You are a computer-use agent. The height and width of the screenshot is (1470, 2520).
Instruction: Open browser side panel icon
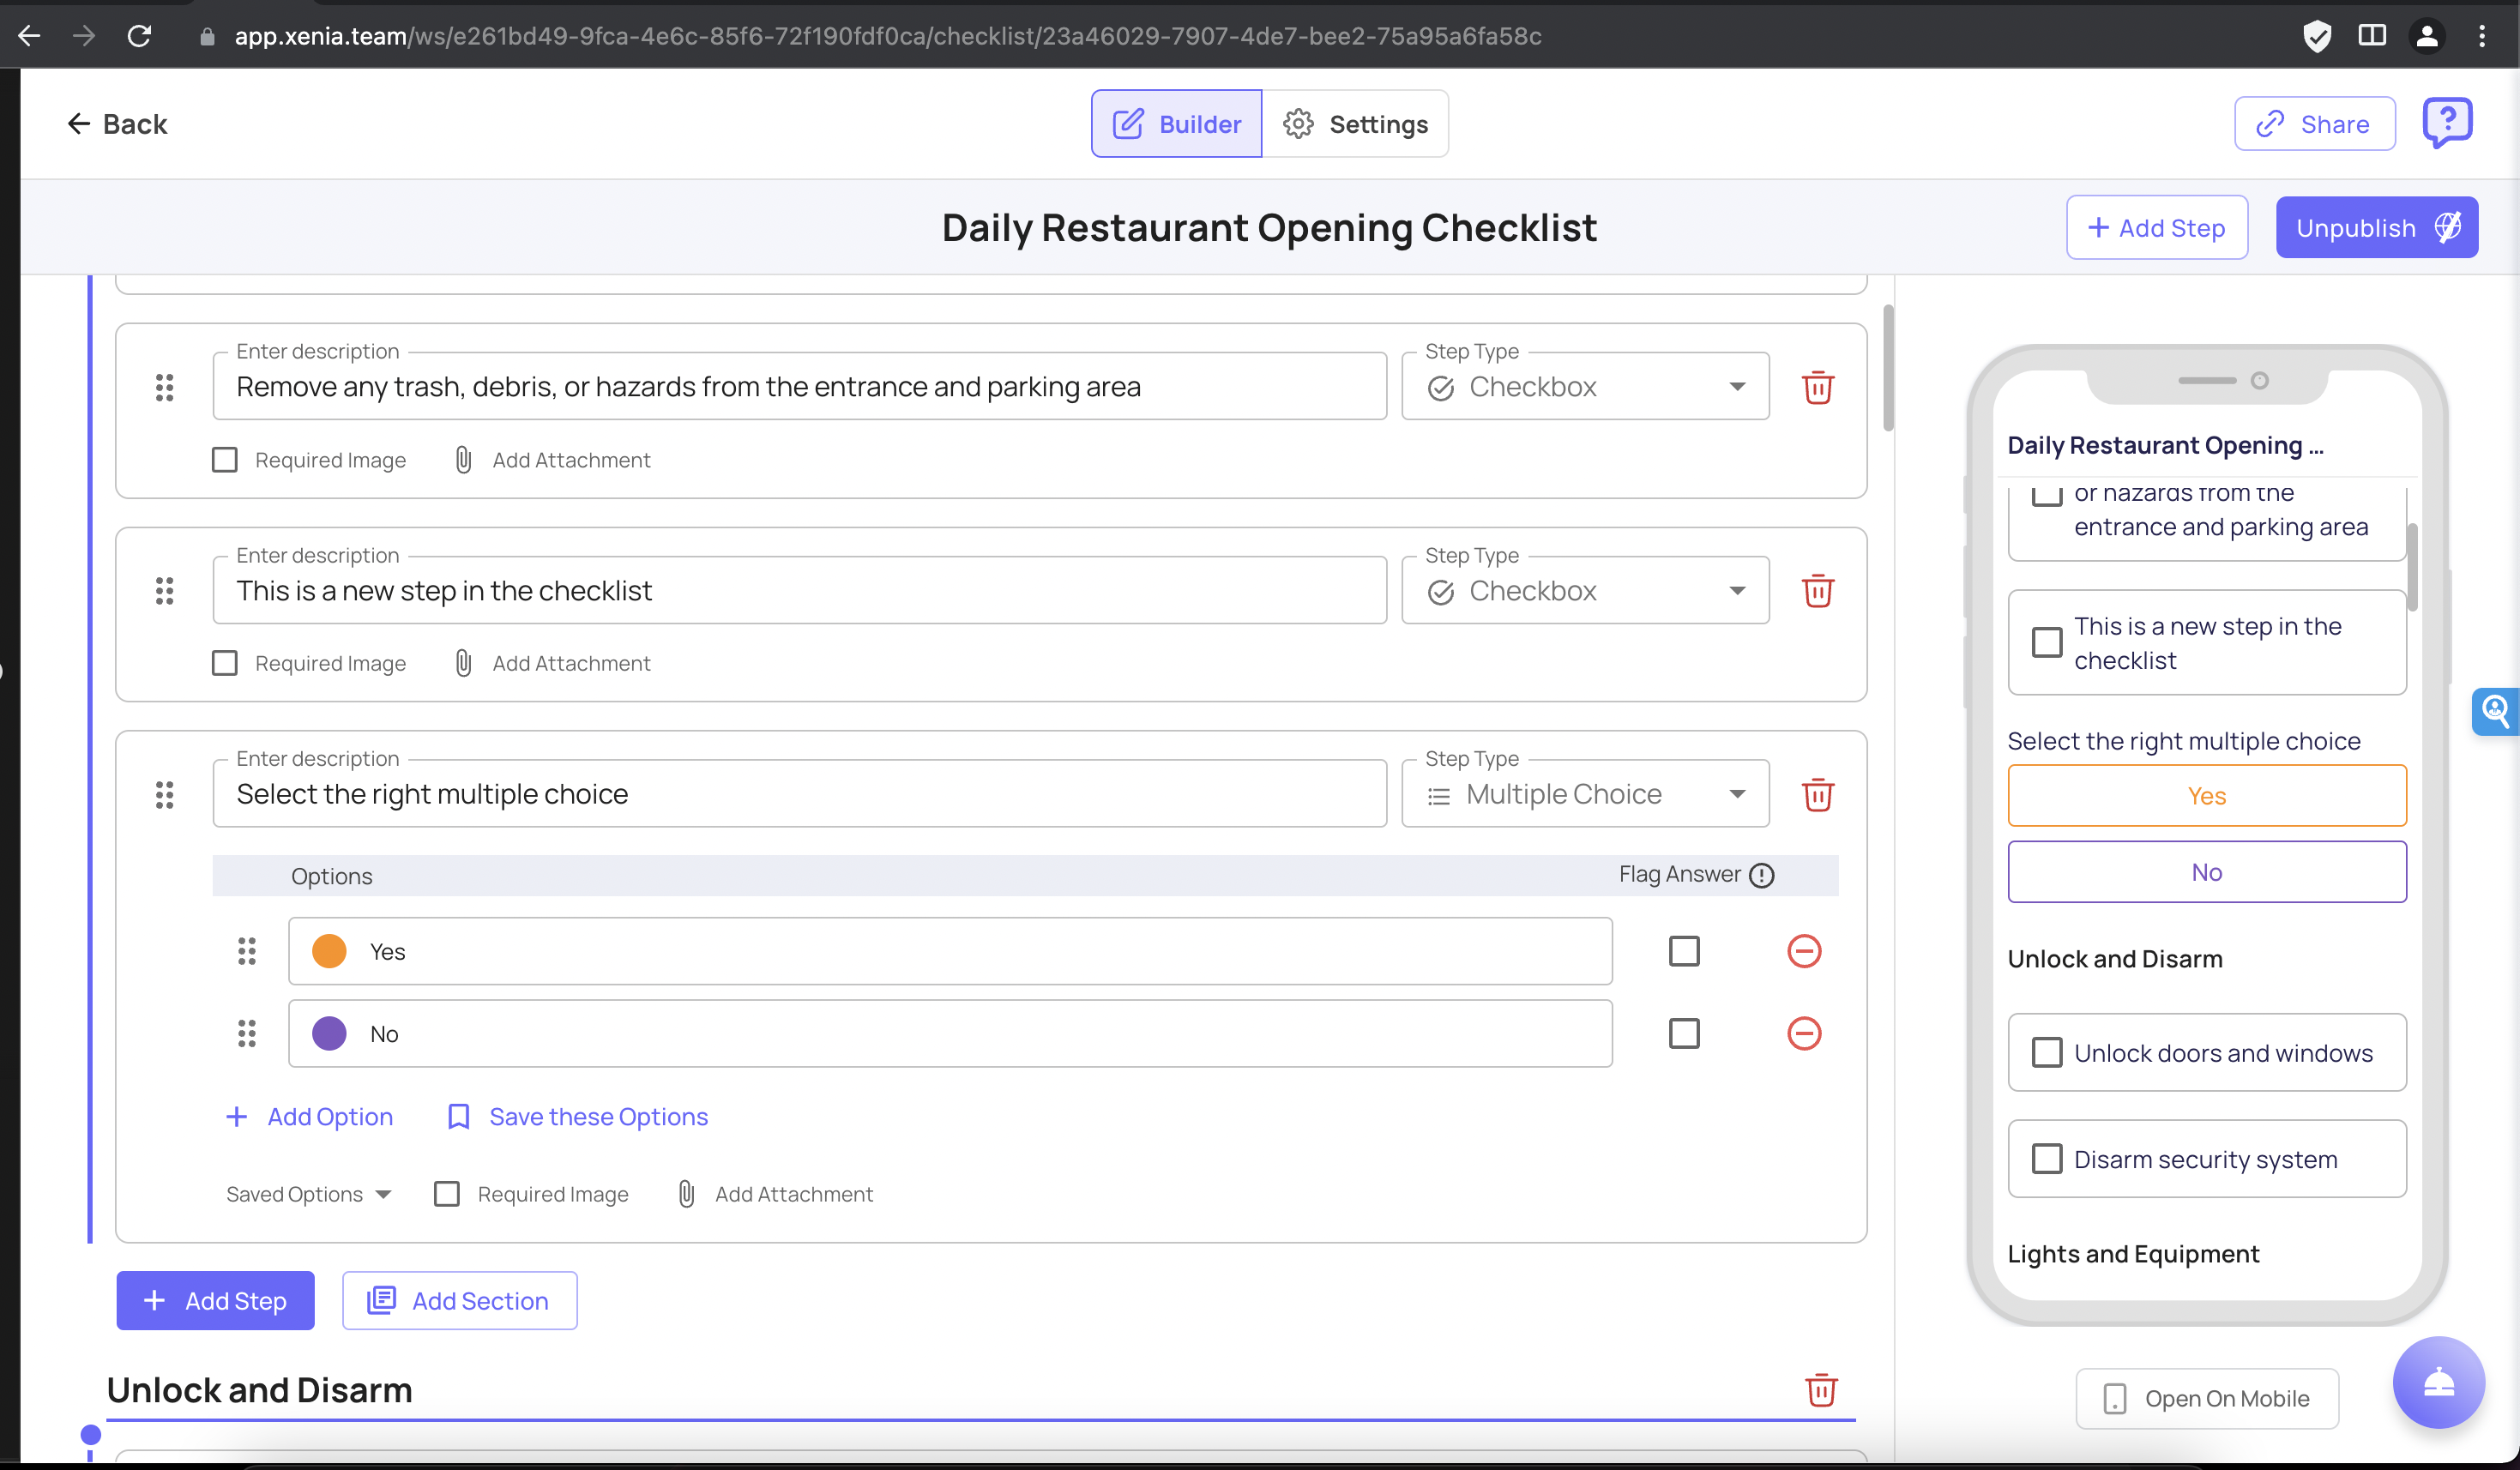(x=2372, y=36)
